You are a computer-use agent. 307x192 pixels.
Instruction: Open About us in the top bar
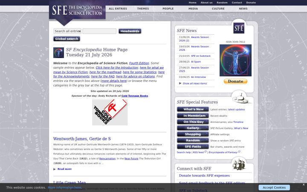(206, 3)
